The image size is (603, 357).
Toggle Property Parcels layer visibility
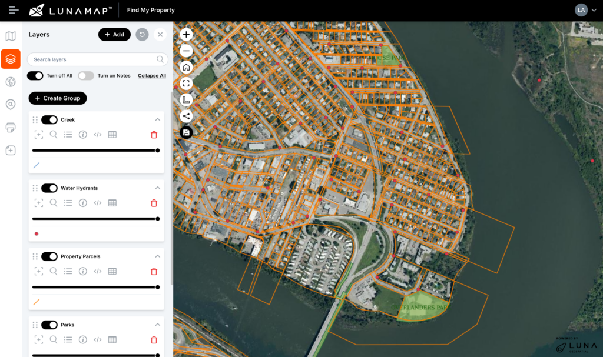pos(49,256)
